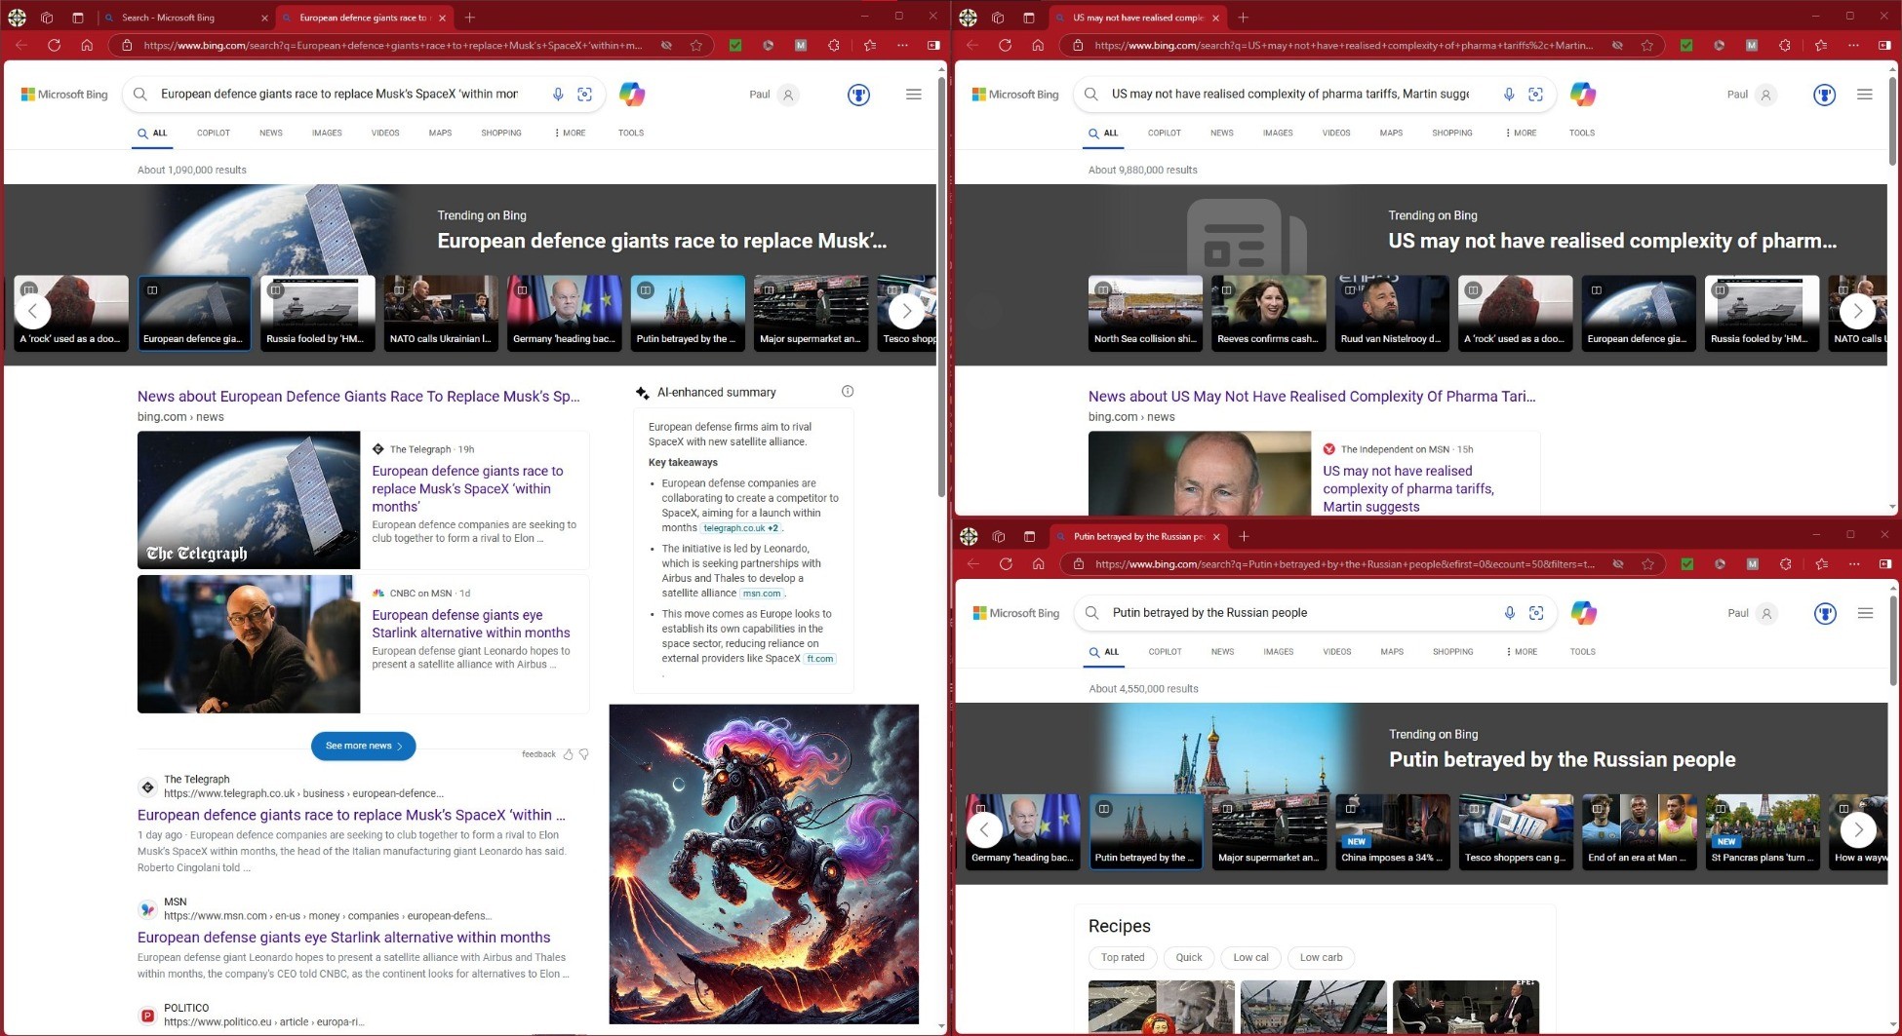This screenshot has width=1902, height=1036.
Task: Open MSN 'European defense giants eye Starlink' result
Action: pos(344,937)
